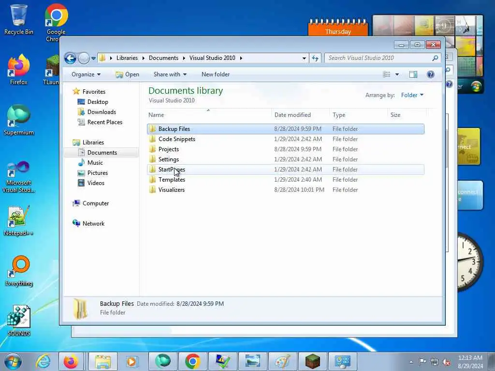Open the Share with menu

tap(170, 74)
